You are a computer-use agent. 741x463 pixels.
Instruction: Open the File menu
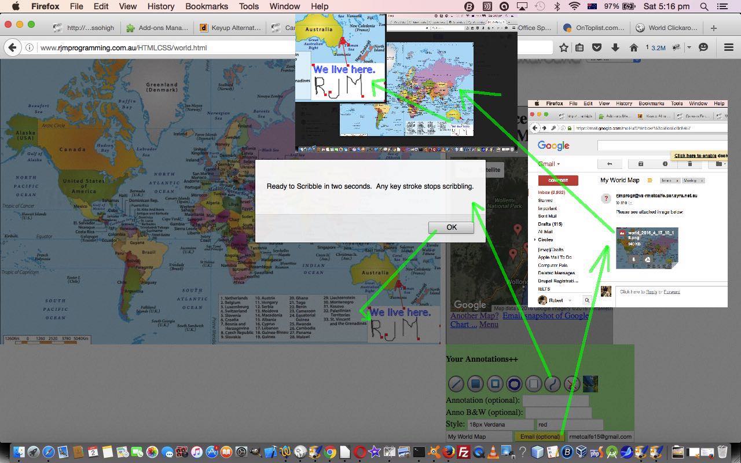point(76,6)
